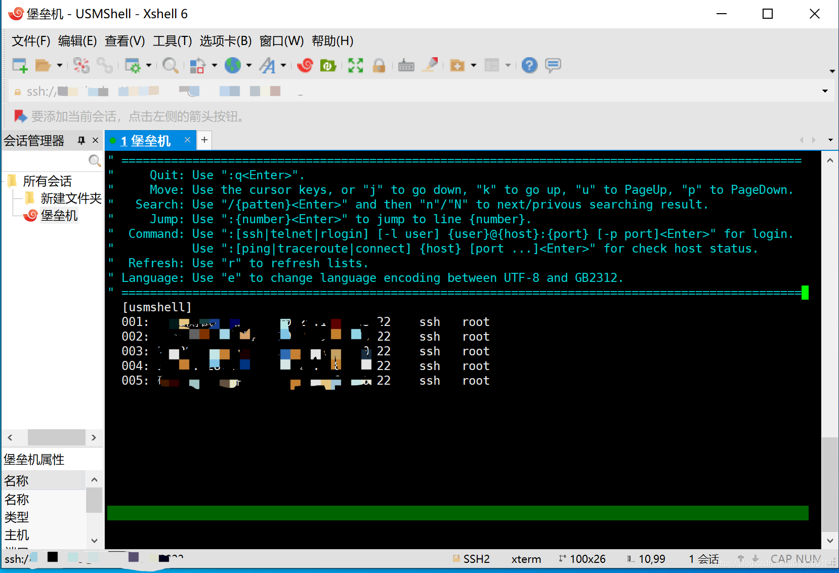Click the window layout toolbar icon
Screen dimensions: 839x573
(492, 65)
